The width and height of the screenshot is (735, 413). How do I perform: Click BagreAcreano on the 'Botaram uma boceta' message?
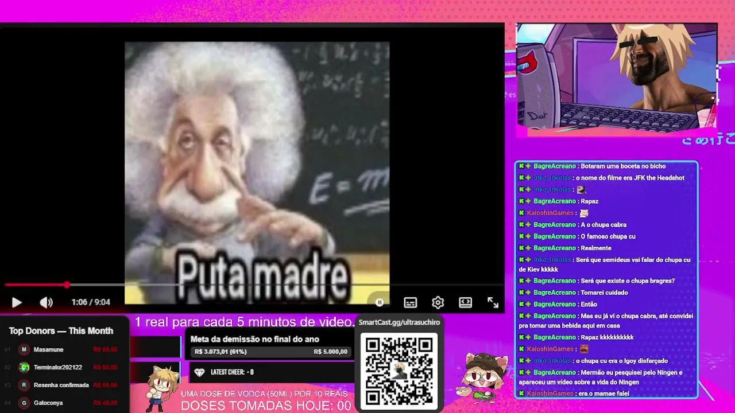click(555, 166)
